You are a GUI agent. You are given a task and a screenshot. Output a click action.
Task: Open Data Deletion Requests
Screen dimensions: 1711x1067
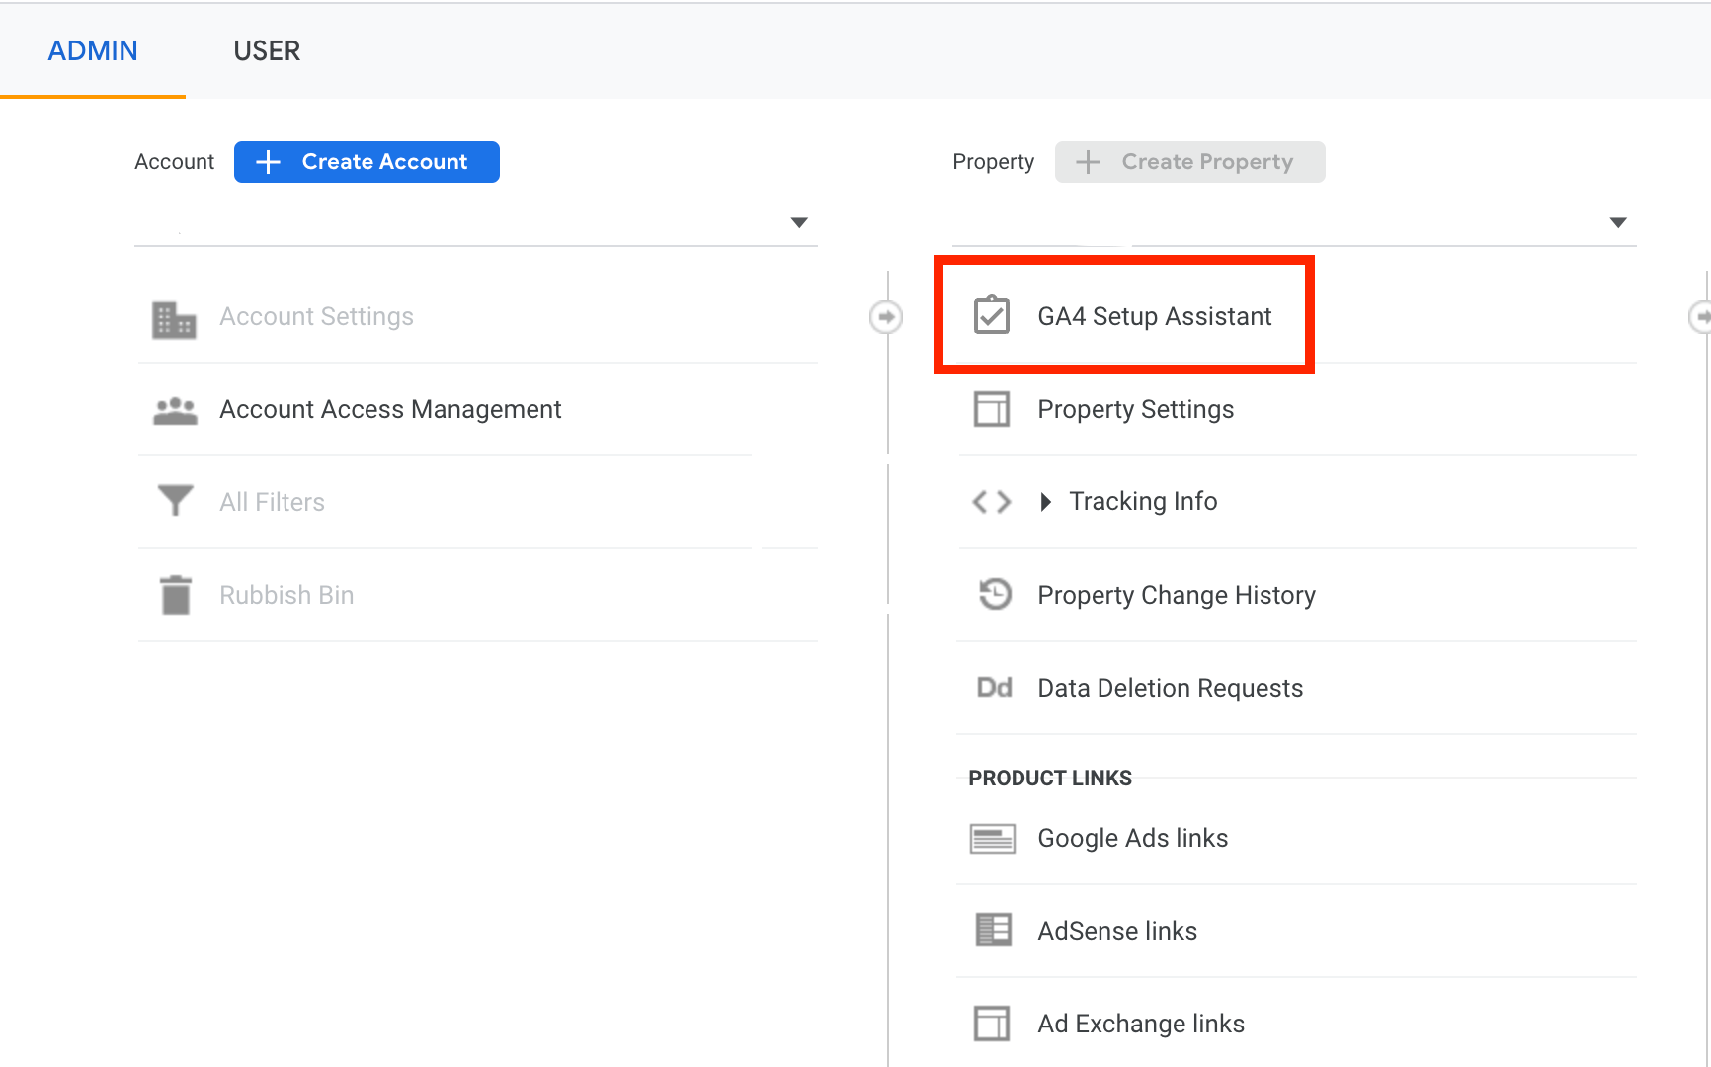(x=1170, y=687)
